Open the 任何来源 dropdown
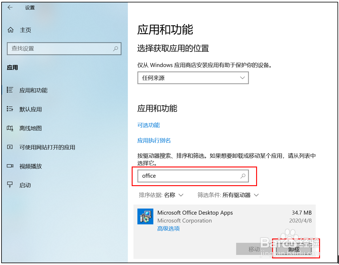The height and width of the screenshot is (265, 339). click(x=193, y=78)
